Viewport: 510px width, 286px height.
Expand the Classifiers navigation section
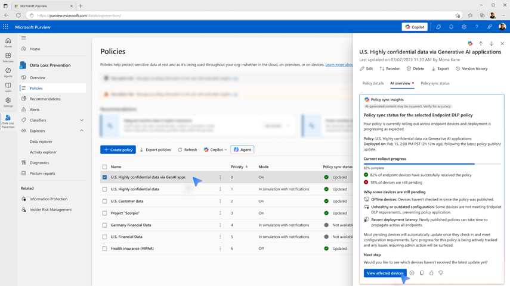[x=82, y=120]
